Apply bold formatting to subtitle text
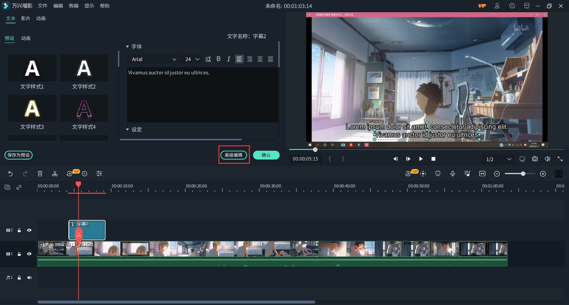The height and width of the screenshot is (305, 569). (x=218, y=59)
